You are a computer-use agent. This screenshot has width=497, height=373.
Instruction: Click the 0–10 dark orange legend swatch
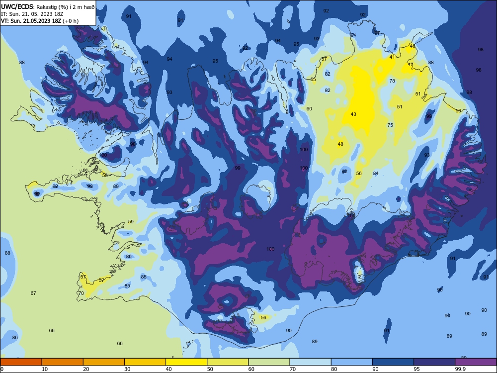(x=21, y=362)
